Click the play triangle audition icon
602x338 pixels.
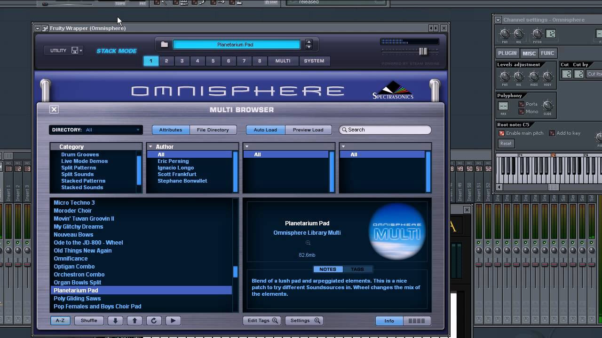coord(173,321)
